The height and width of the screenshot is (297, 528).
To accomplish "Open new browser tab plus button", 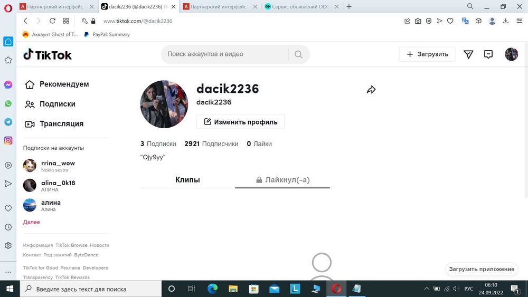I will 349,6.
